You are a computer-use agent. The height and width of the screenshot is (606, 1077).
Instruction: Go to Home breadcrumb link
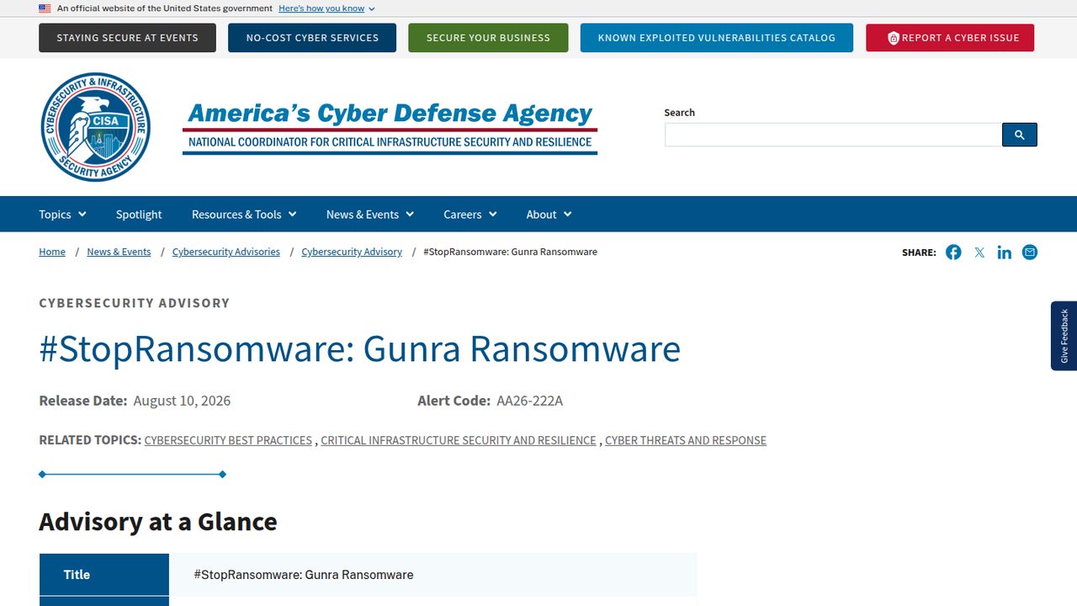click(x=52, y=252)
